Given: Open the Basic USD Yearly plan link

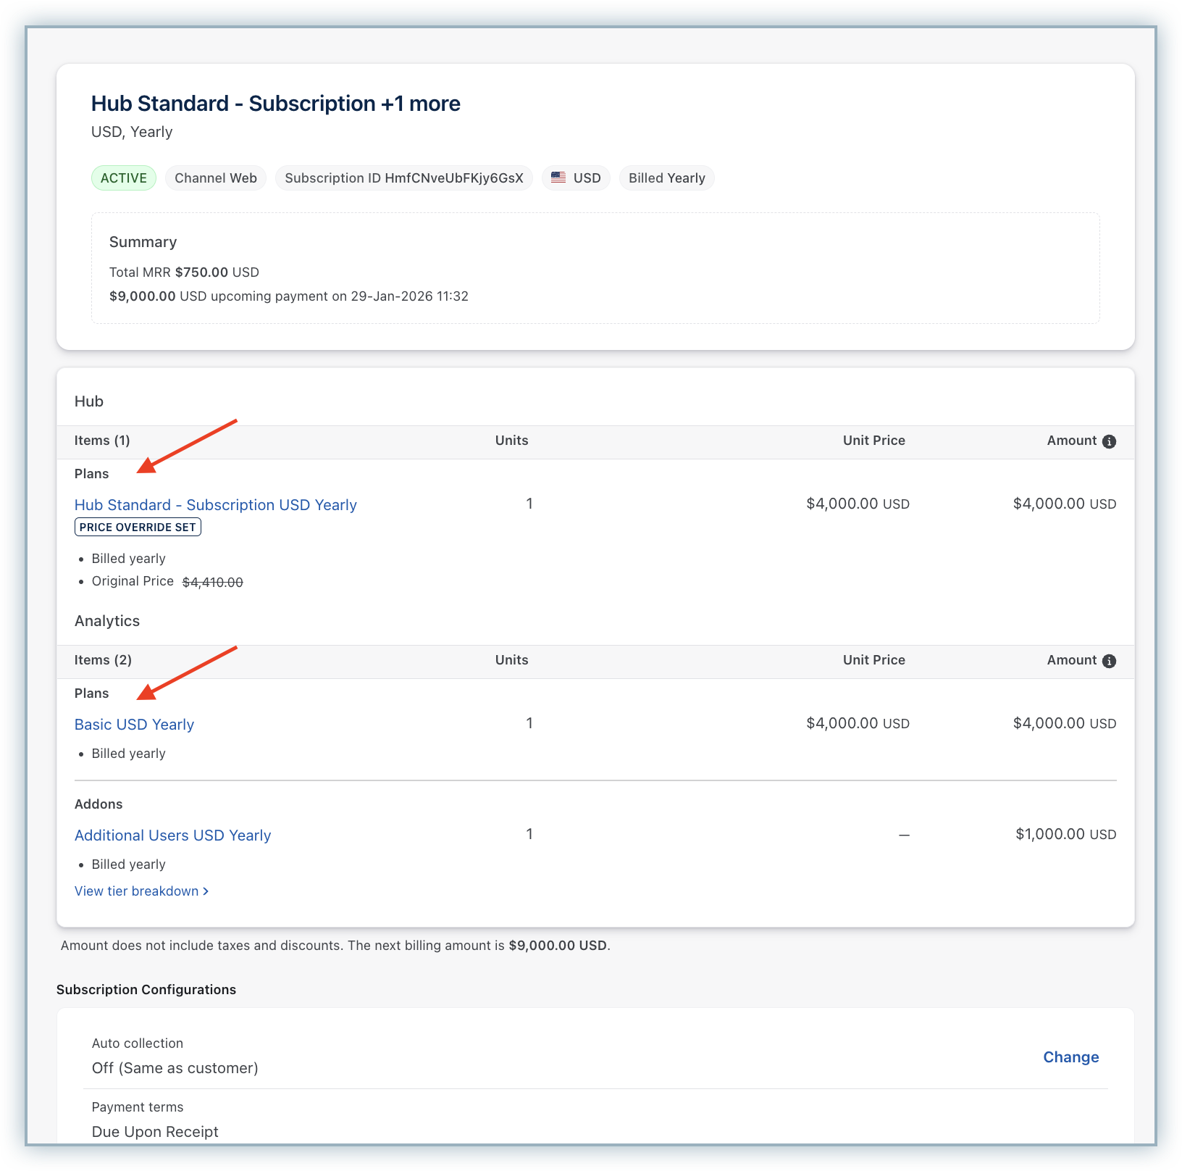Looking at the screenshot, I should (x=134, y=725).
